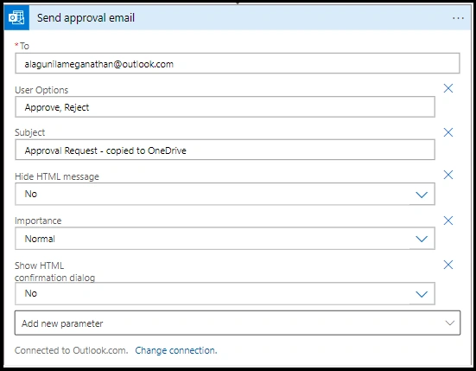Remove Show HTML confirmation dialog parameter
The width and height of the screenshot is (476, 371).
[448, 265]
